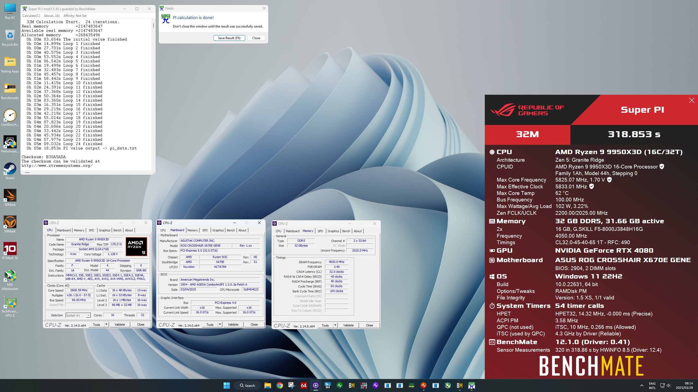Open the volume control in system tray
This screenshot has width=698, height=392.
[669, 385]
